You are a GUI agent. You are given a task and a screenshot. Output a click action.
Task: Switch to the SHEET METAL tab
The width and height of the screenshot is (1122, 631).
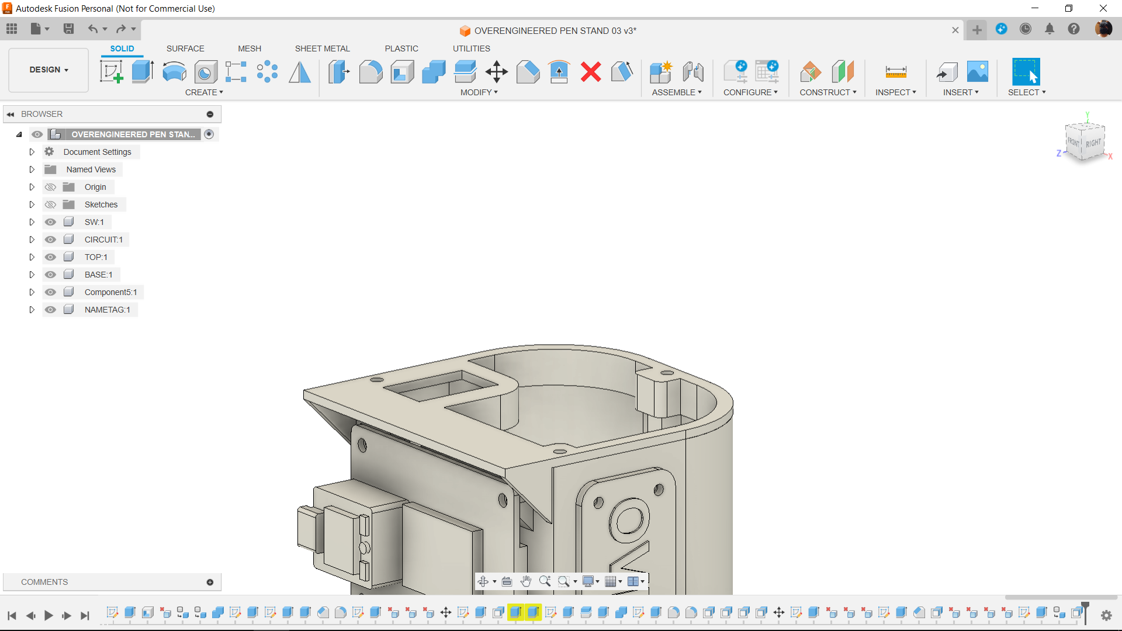[323, 48]
